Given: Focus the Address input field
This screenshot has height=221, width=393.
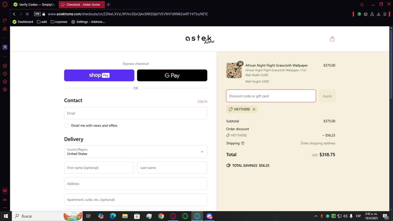Looking at the screenshot, I should tap(136, 184).
